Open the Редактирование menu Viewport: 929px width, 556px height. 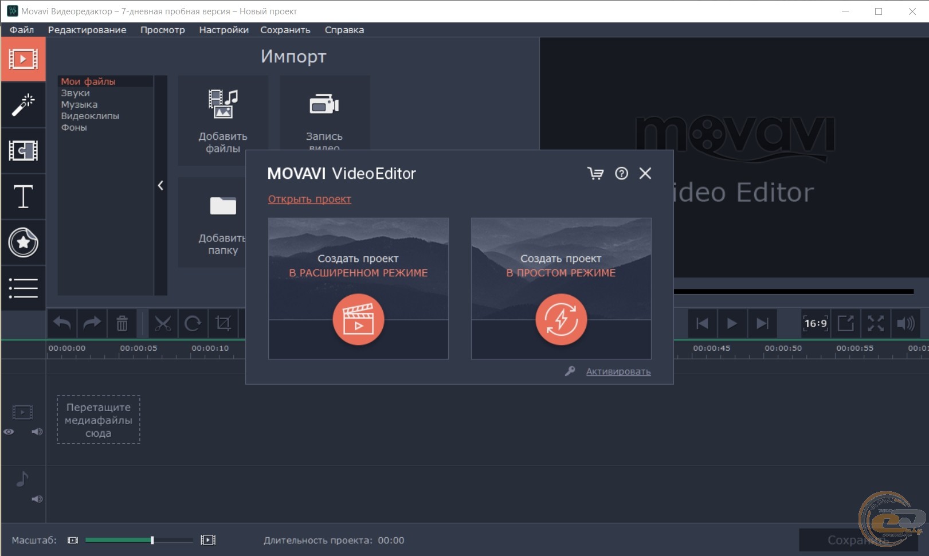click(87, 30)
